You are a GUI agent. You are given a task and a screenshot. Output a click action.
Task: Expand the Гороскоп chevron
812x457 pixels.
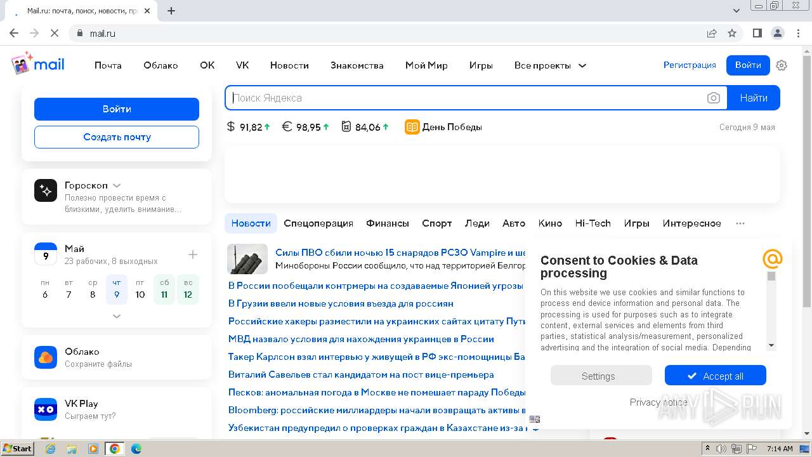tap(117, 185)
